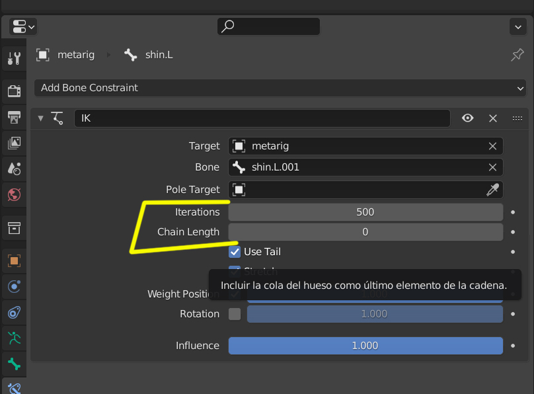Open the Tool properties tab

(14, 58)
